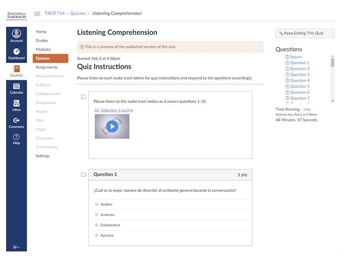Go to the Dashboard icon
Screen dimensions: 345x258
point(16,53)
